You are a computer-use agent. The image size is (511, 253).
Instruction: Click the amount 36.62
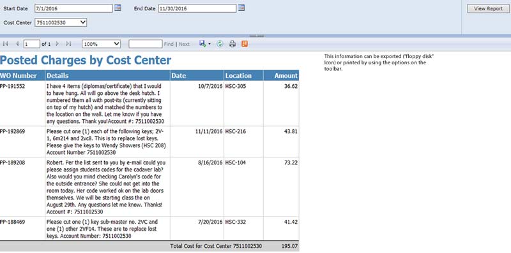(291, 87)
